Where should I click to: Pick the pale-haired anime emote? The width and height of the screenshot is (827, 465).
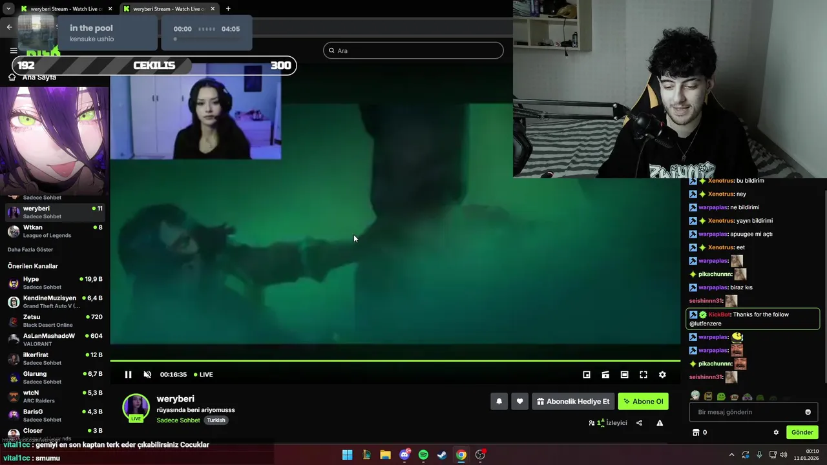click(x=695, y=396)
